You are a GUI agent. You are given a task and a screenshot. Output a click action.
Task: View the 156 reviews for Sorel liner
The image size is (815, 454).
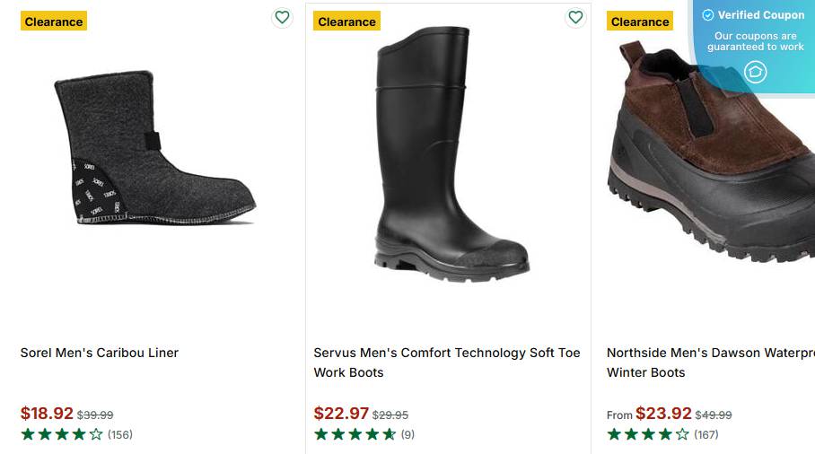[120, 434]
